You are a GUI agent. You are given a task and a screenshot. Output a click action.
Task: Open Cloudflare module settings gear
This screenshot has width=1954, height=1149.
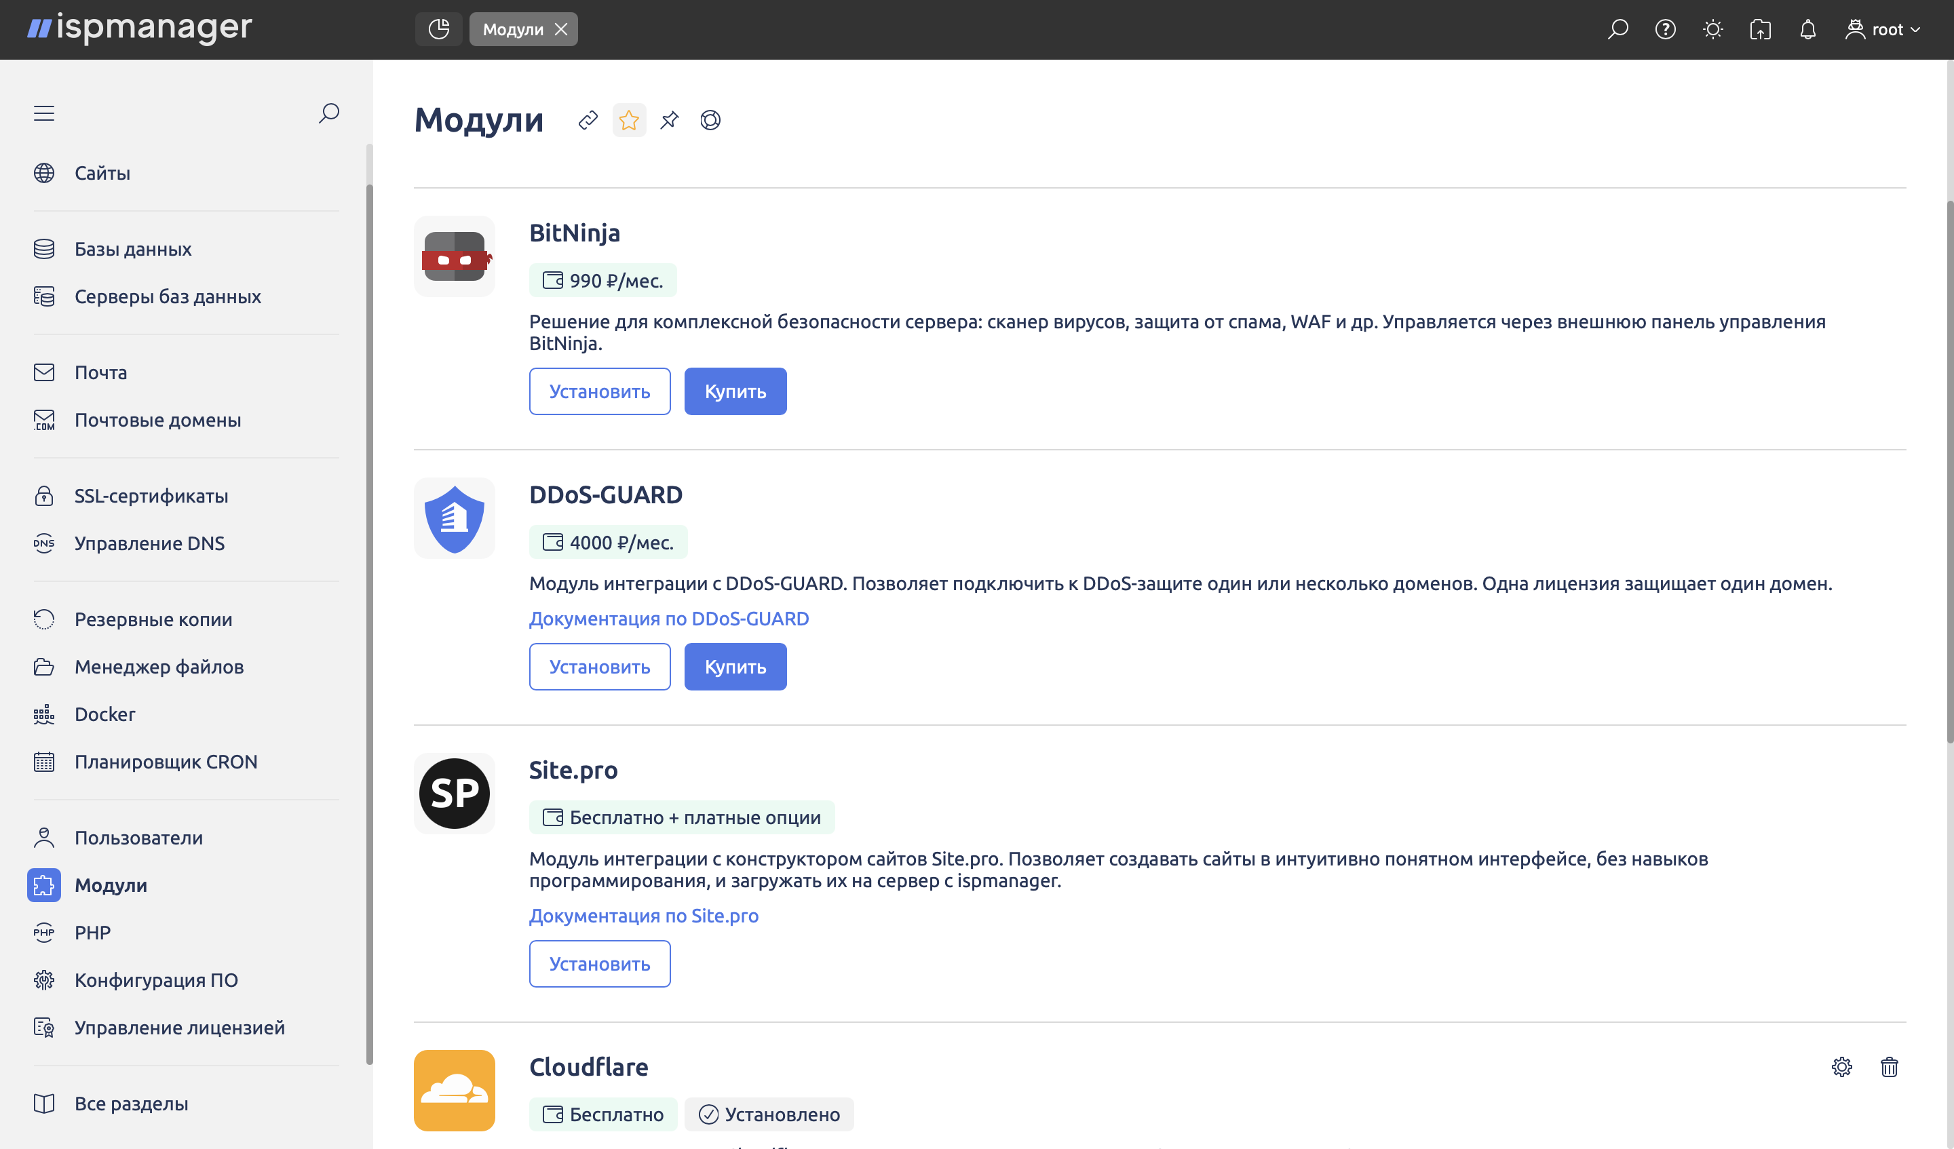pyautogui.click(x=1841, y=1067)
